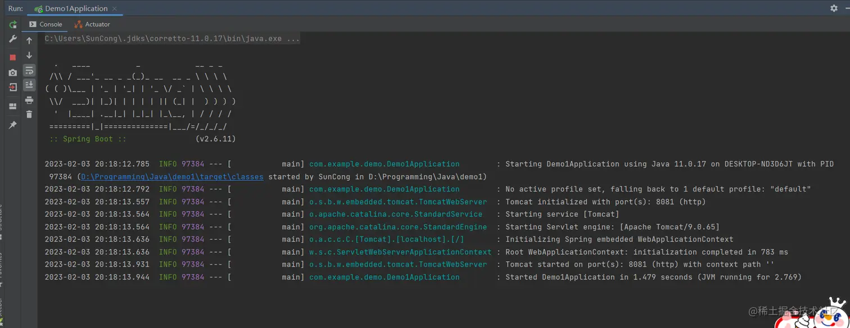The height and width of the screenshot is (328, 850).
Task: Click 'Tomcat started on port(s): 8081' message
Action: [640, 264]
